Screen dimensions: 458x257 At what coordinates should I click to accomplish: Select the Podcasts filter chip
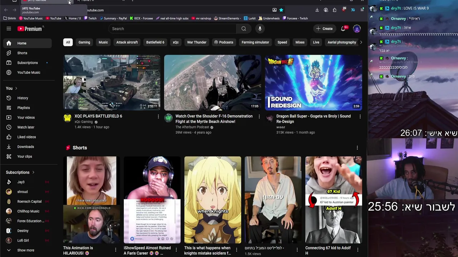click(224, 42)
